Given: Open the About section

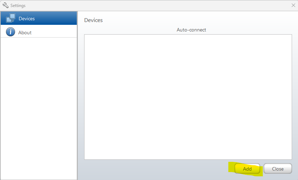Looking at the screenshot, I should [x=25, y=33].
